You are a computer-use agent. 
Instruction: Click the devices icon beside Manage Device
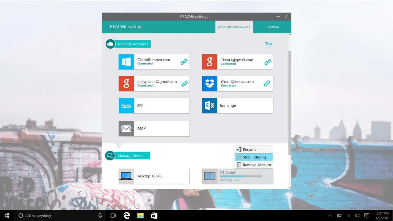tap(110, 156)
